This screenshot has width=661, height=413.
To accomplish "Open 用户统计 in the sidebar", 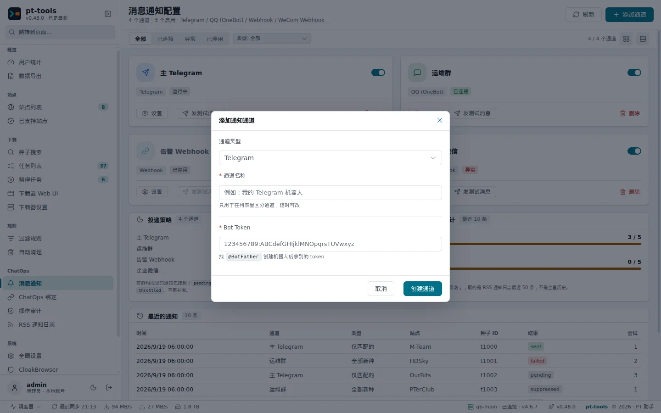I will pos(58,62).
